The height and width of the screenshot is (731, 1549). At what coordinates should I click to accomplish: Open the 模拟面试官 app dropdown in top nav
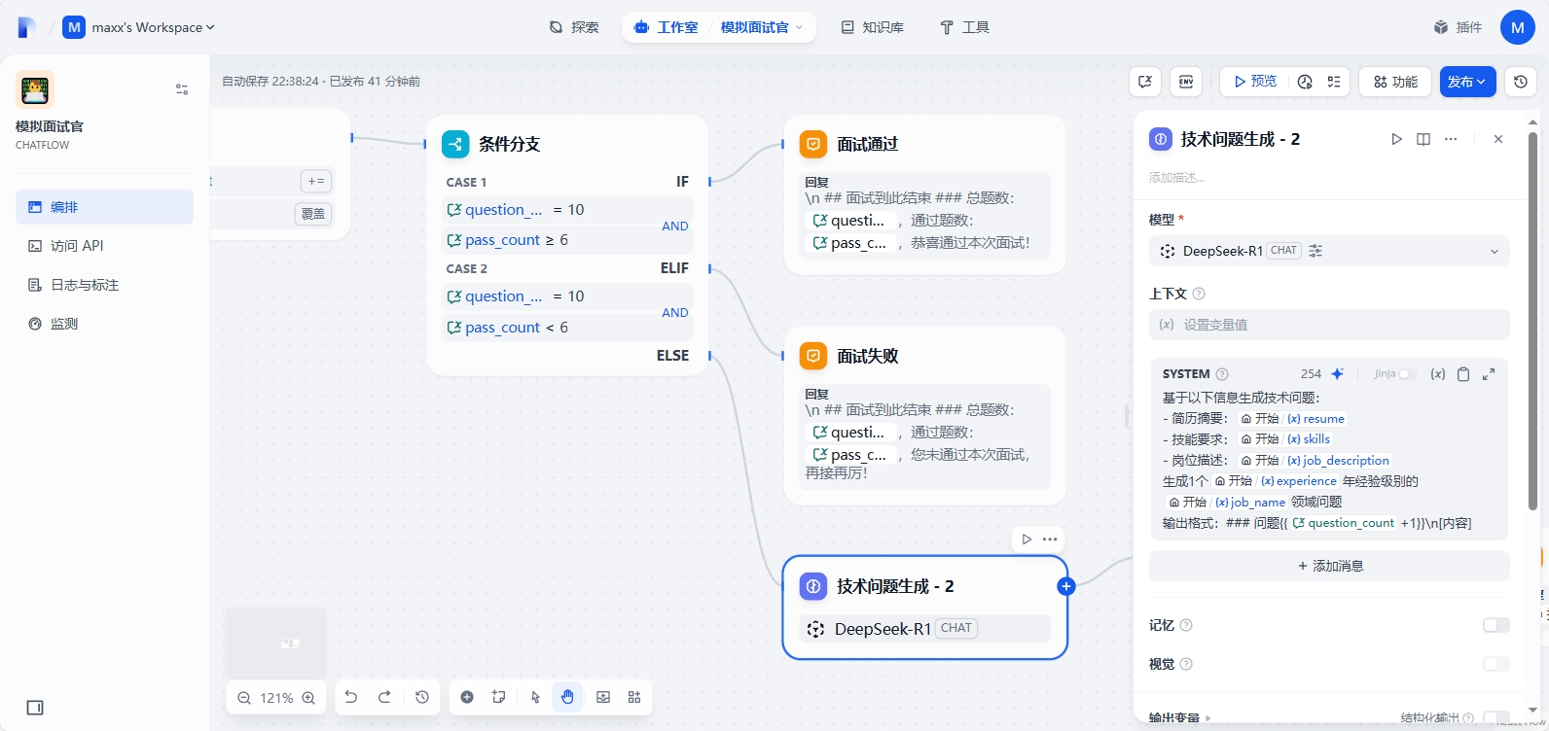(762, 27)
